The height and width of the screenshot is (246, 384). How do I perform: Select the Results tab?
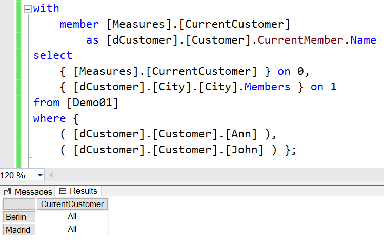78,191
